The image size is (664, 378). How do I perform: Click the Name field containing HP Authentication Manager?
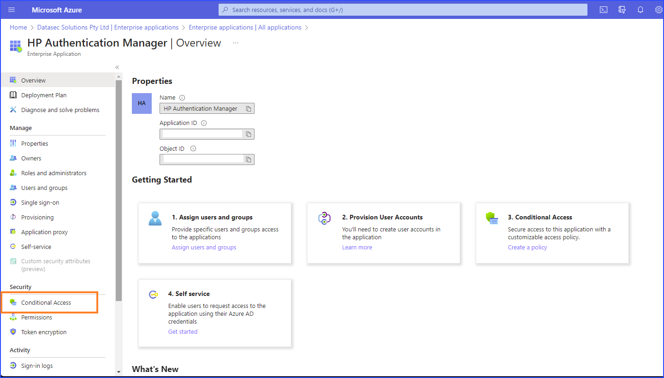pyautogui.click(x=207, y=109)
